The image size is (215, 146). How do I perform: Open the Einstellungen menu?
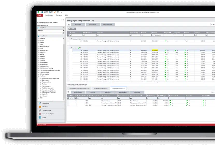pos(49,15)
